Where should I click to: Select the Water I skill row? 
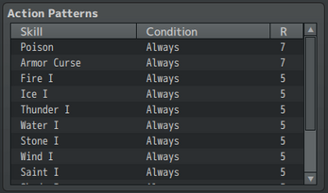pos(157,125)
